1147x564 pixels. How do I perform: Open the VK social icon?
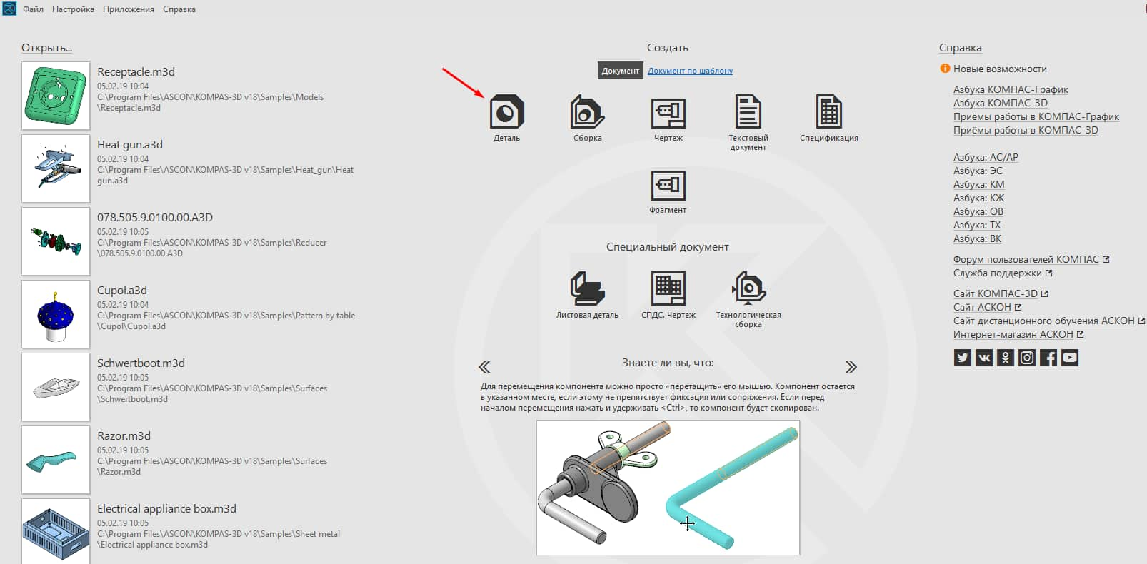tap(984, 358)
